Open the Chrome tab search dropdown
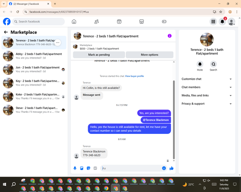This screenshot has height=192, width=241. 4,4
